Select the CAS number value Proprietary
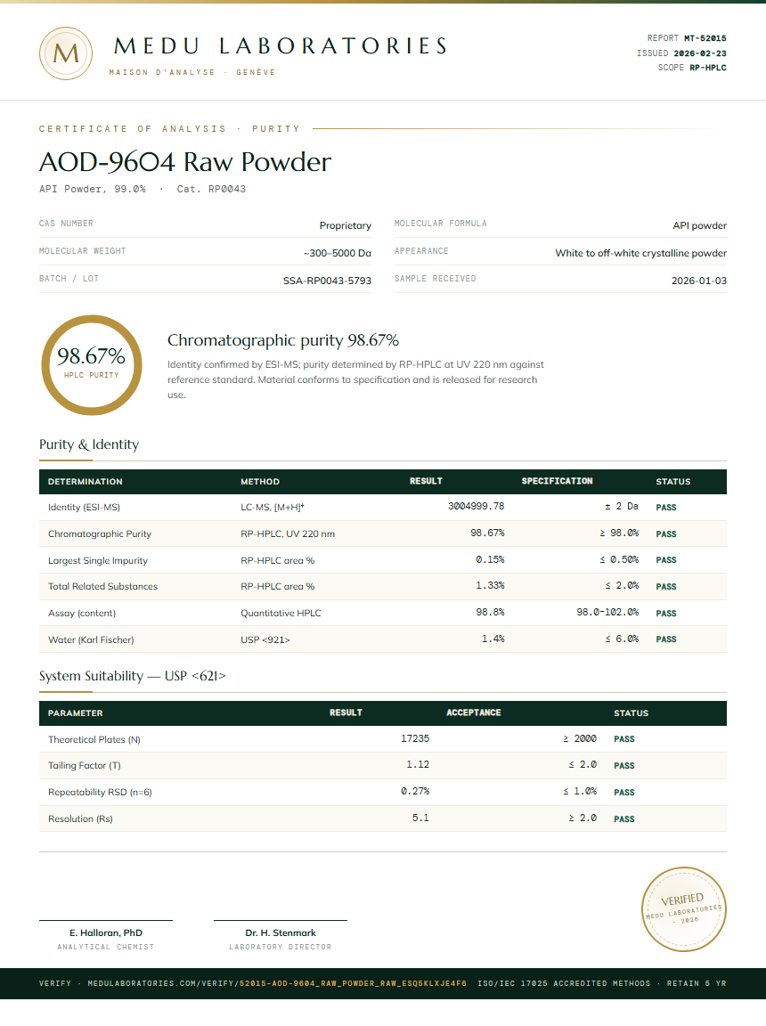Viewport: 766px width, 1026px height. 346,225
